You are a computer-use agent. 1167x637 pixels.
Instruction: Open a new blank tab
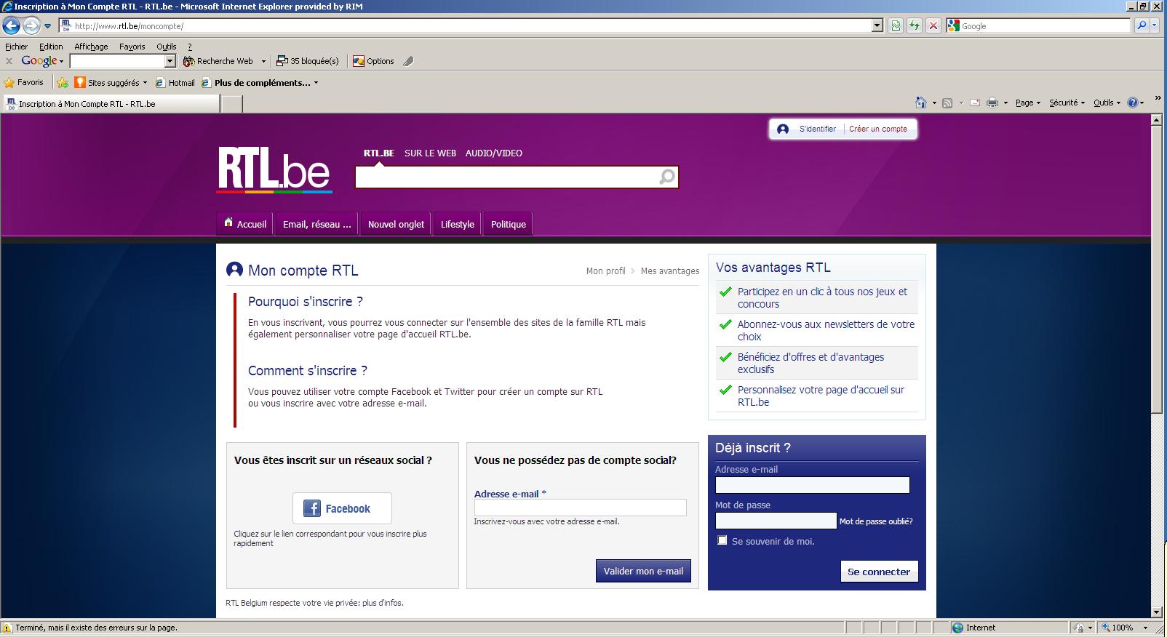231,104
